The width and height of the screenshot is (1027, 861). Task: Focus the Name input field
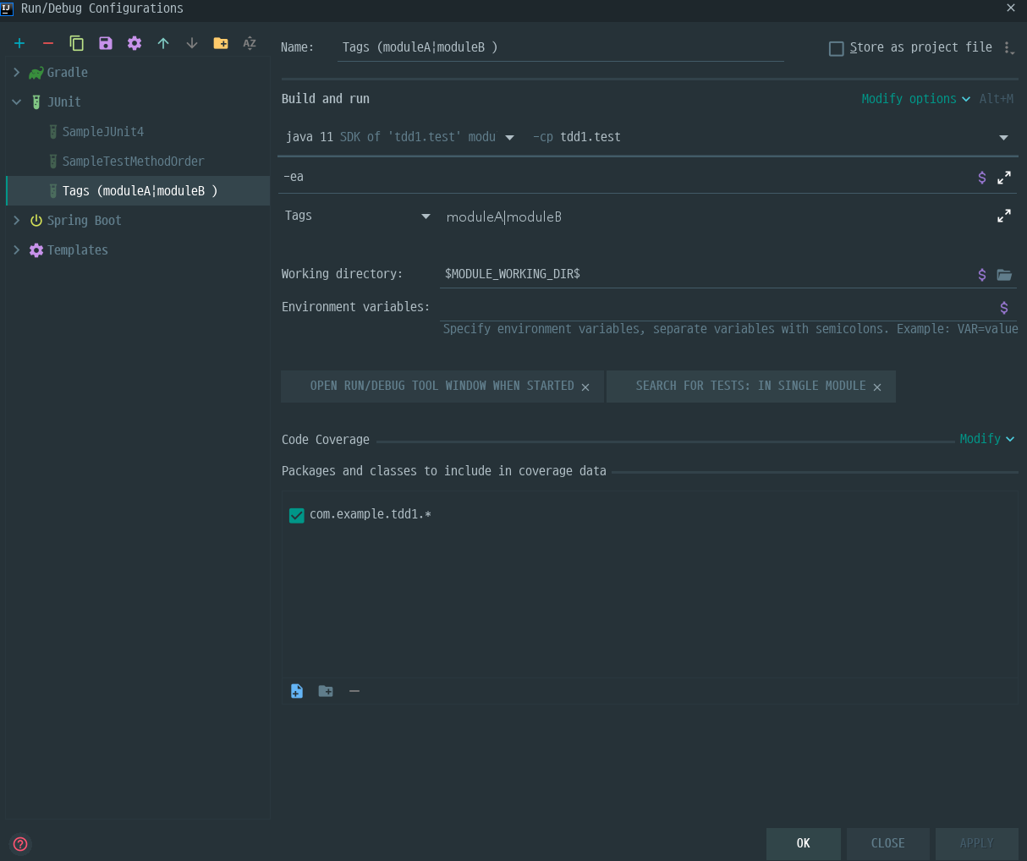[x=560, y=47]
